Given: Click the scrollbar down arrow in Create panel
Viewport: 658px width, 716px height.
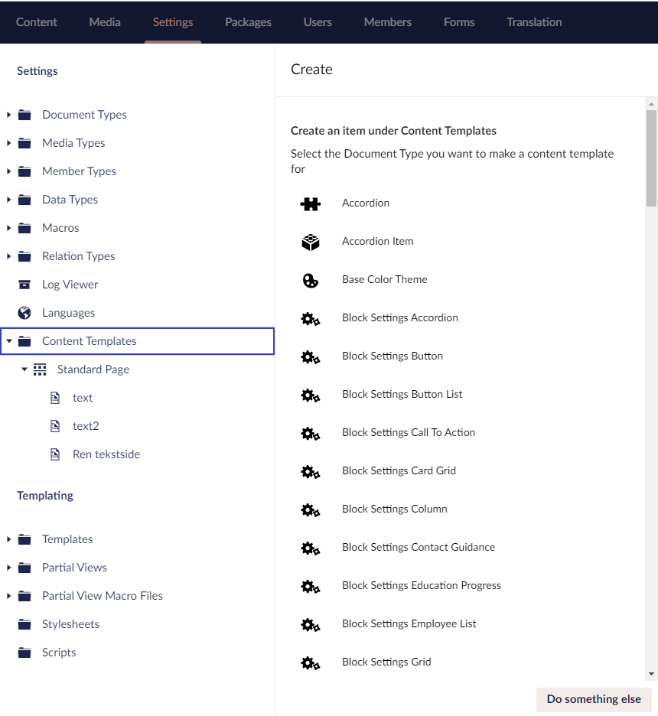Looking at the screenshot, I should pyautogui.click(x=652, y=674).
